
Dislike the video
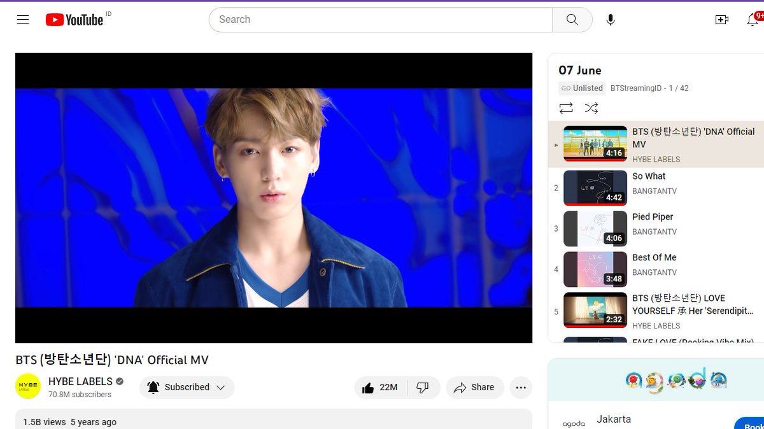click(x=423, y=388)
